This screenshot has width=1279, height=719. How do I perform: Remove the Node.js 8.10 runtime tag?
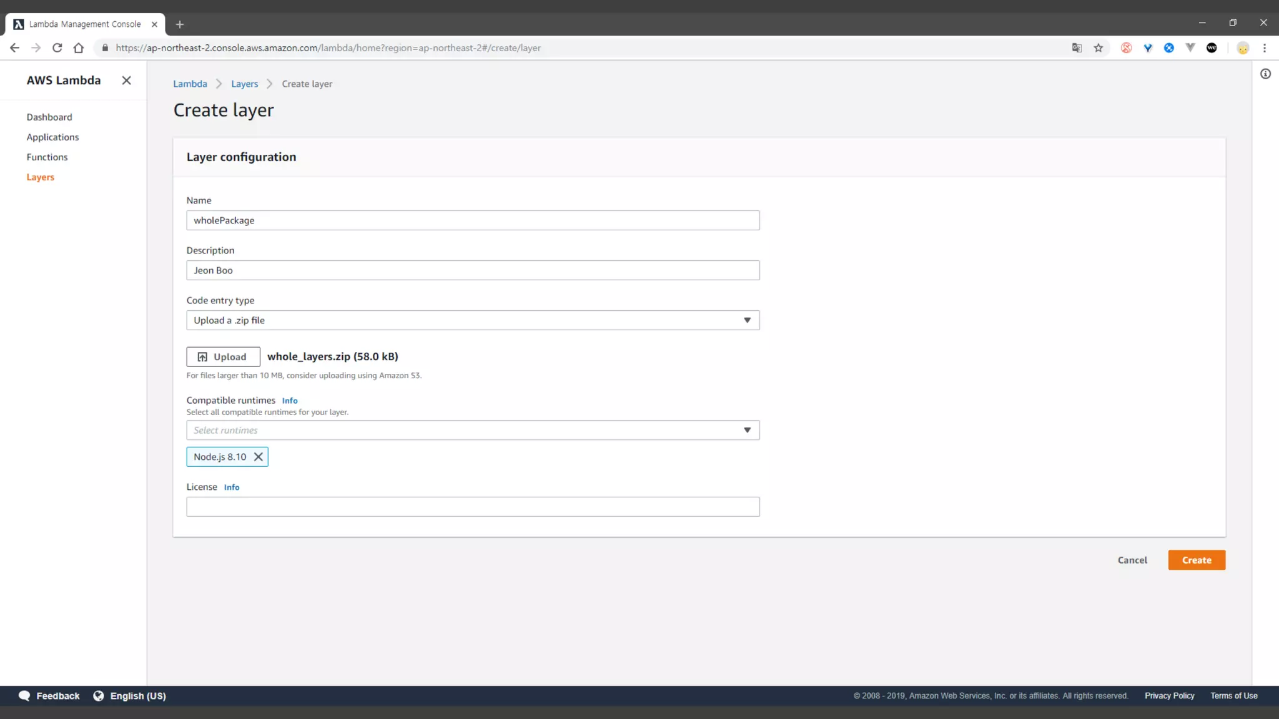pos(258,457)
